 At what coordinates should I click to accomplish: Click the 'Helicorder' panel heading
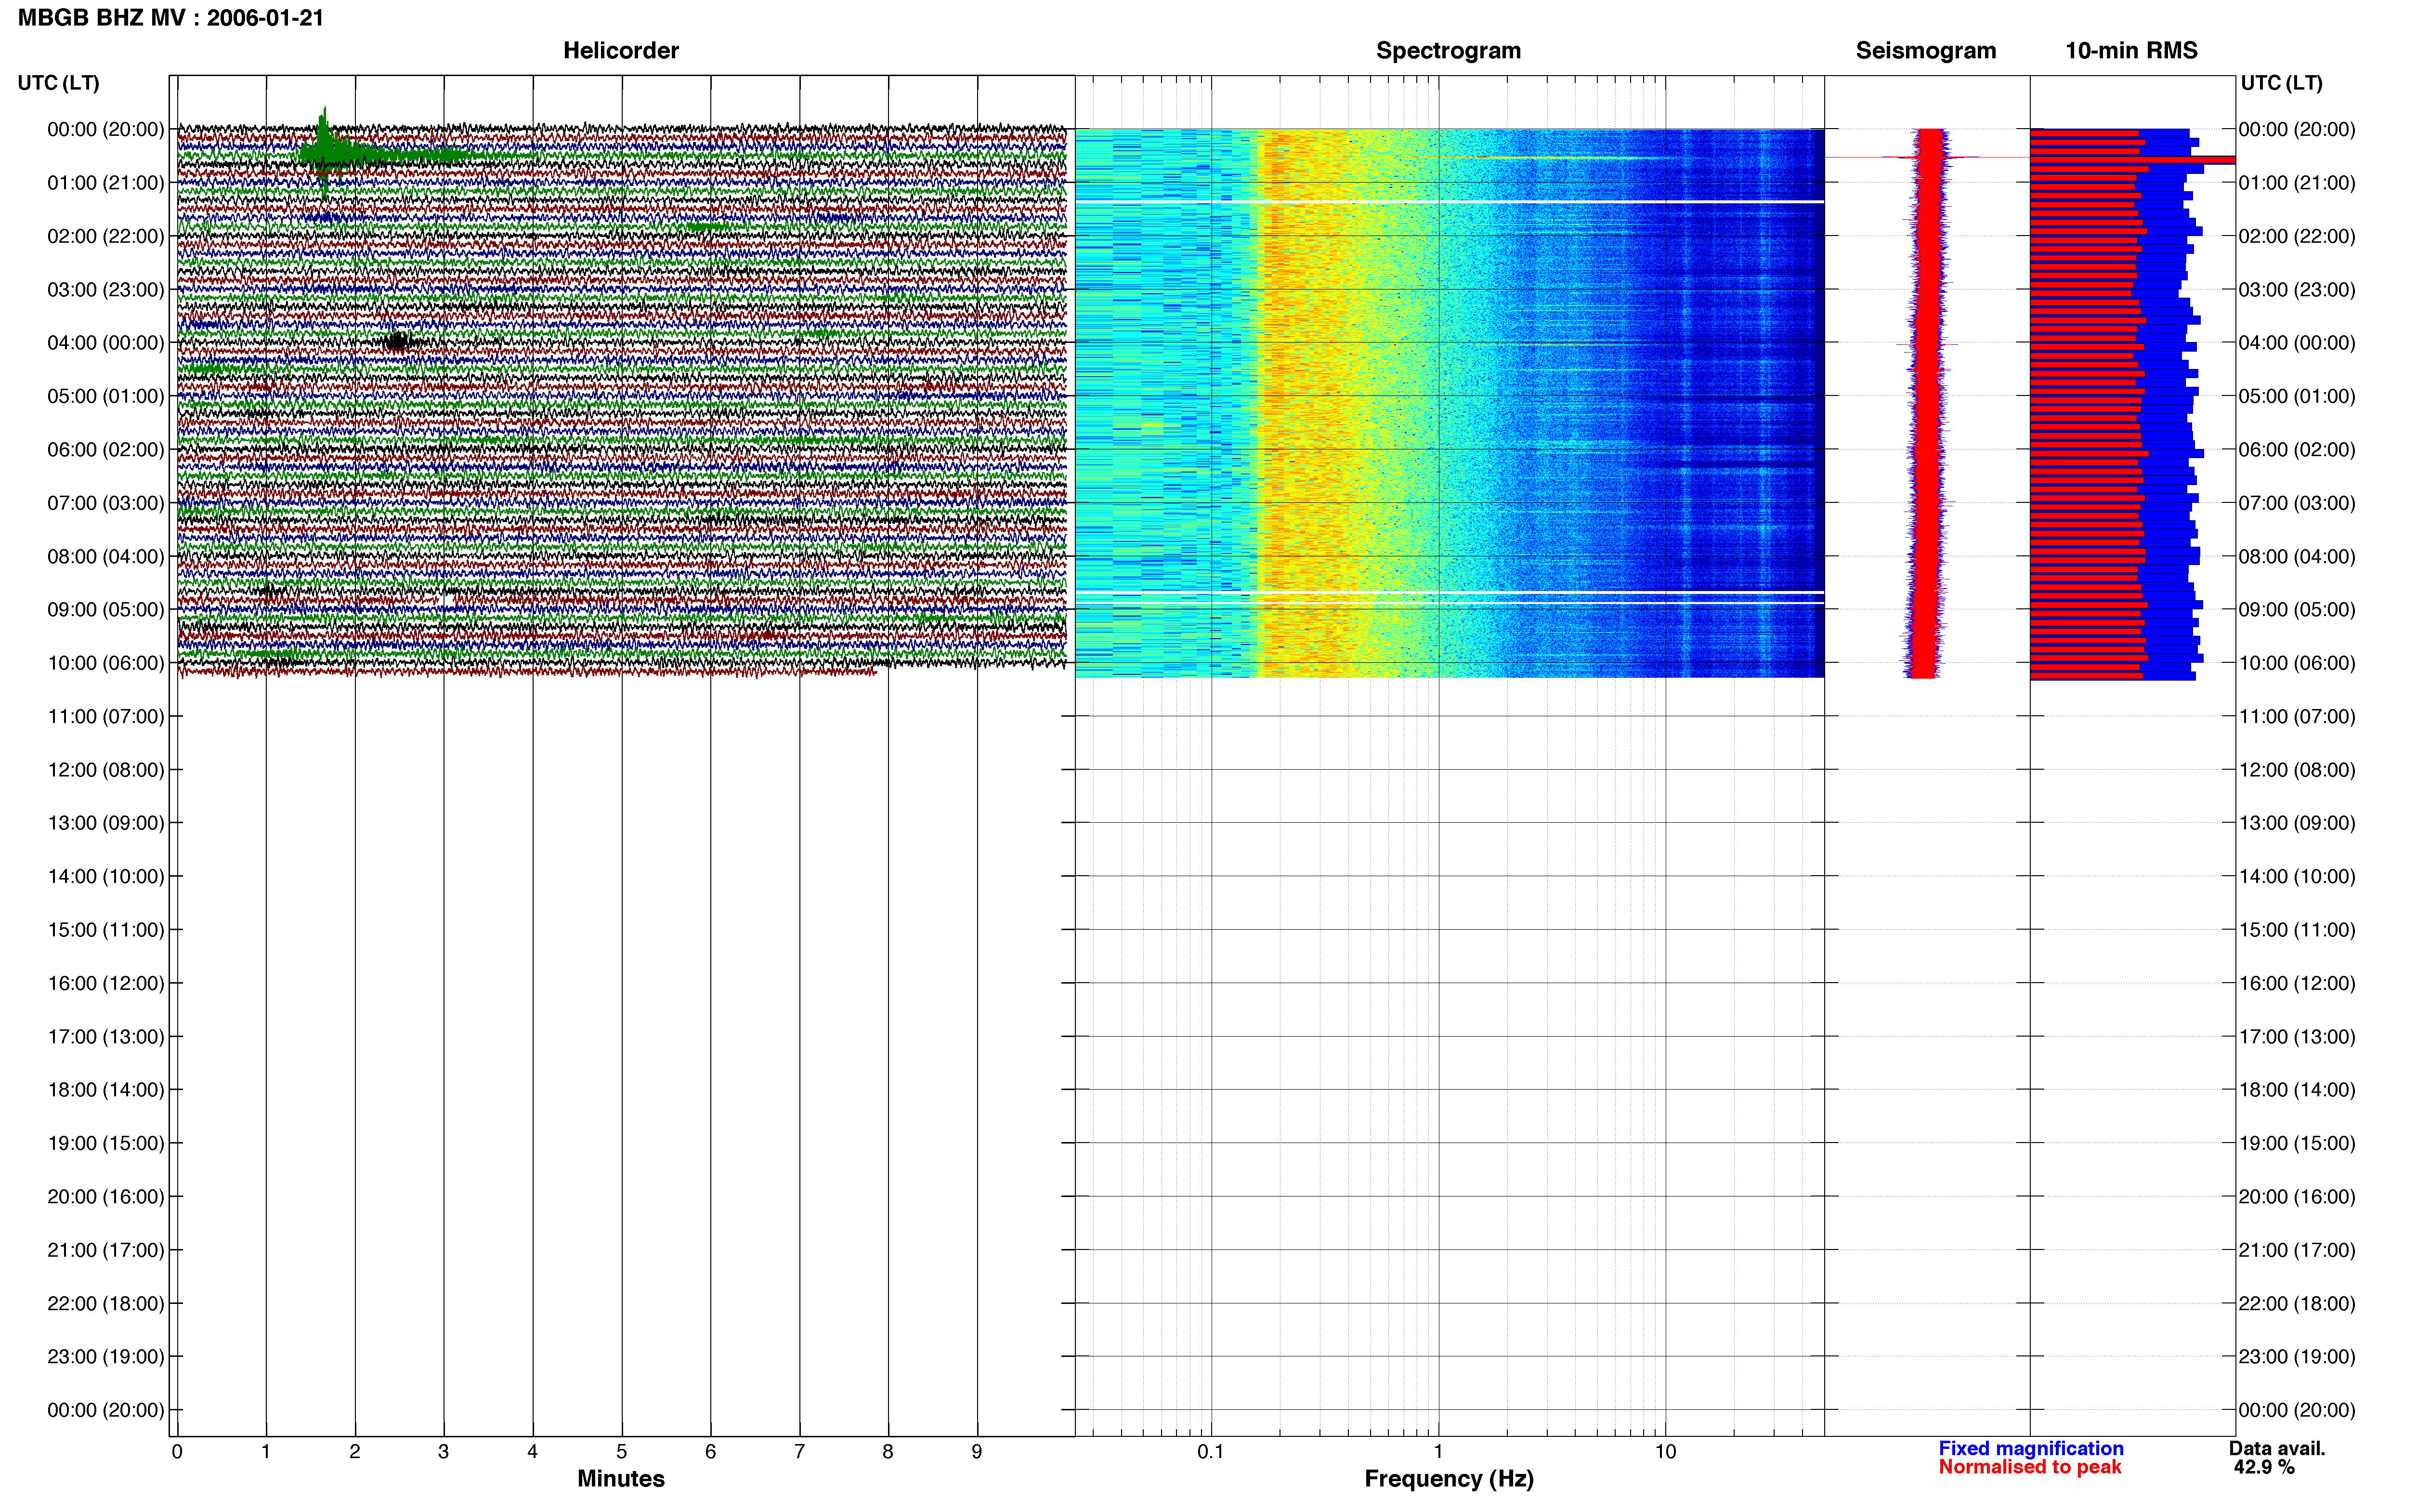pyautogui.click(x=621, y=50)
